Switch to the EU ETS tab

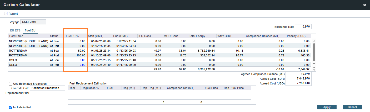coord(15,31)
